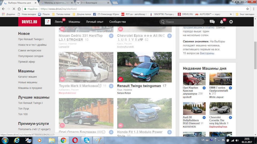Open Windows Start button
The height and width of the screenshot is (144, 257).
coord(5,141)
